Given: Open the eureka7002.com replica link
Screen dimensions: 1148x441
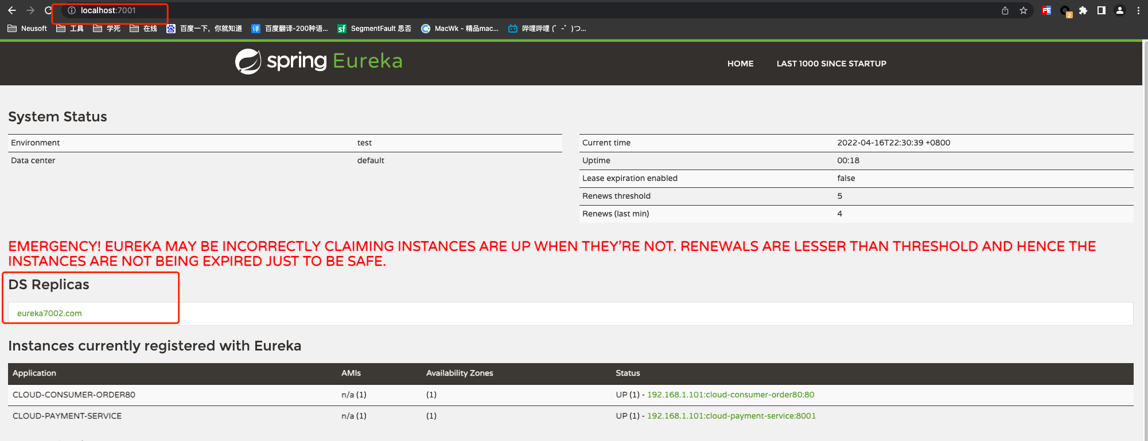Looking at the screenshot, I should click(49, 313).
